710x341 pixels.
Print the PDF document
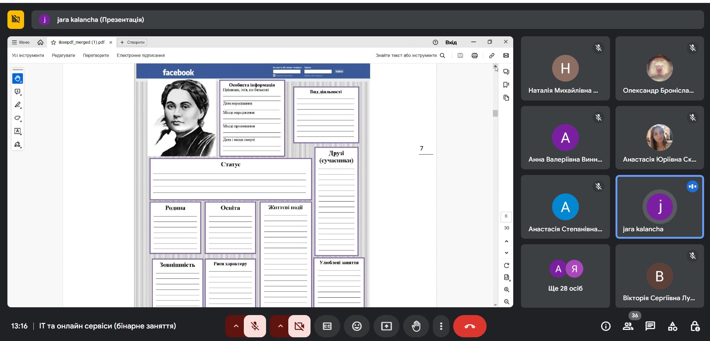[475, 56]
